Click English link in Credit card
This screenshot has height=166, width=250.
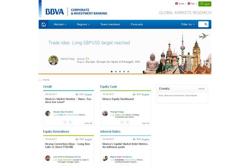(88, 95)
